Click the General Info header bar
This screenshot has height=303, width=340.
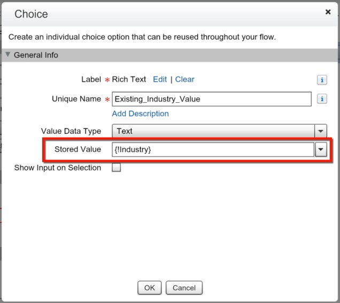tap(170, 55)
